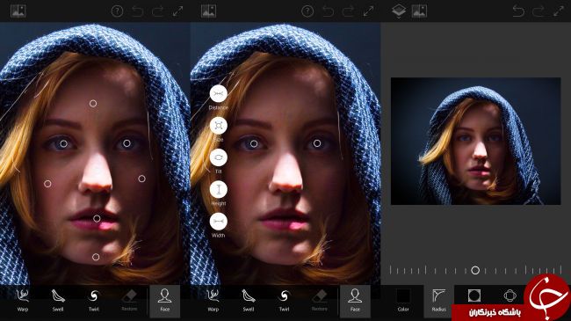Undo the last edit in the middle screen
Image resolution: width=571 pixels, height=321 pixels.
click(x=328, y=11)
